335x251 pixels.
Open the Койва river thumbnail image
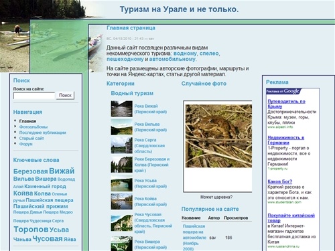(x=122, y=201)
